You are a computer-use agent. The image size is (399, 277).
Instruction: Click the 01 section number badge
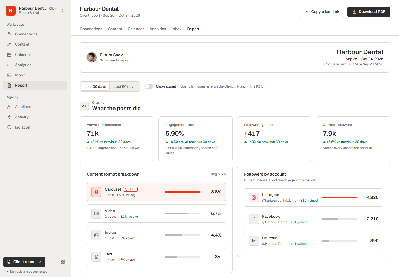pos(84,106)
